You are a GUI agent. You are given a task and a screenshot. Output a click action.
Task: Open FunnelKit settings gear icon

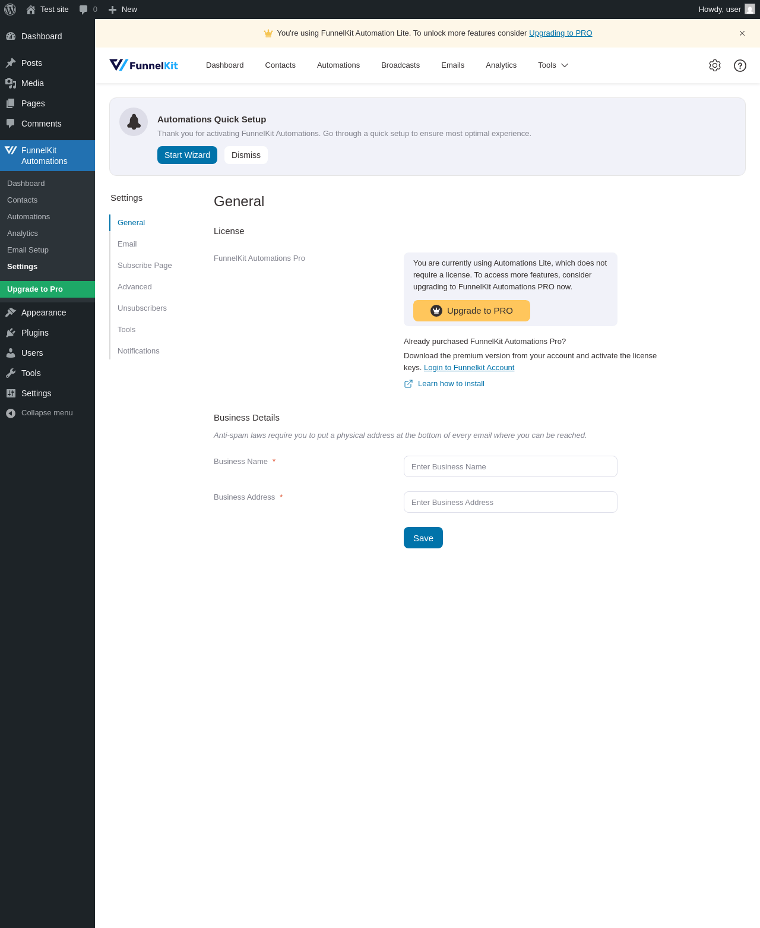715,65
